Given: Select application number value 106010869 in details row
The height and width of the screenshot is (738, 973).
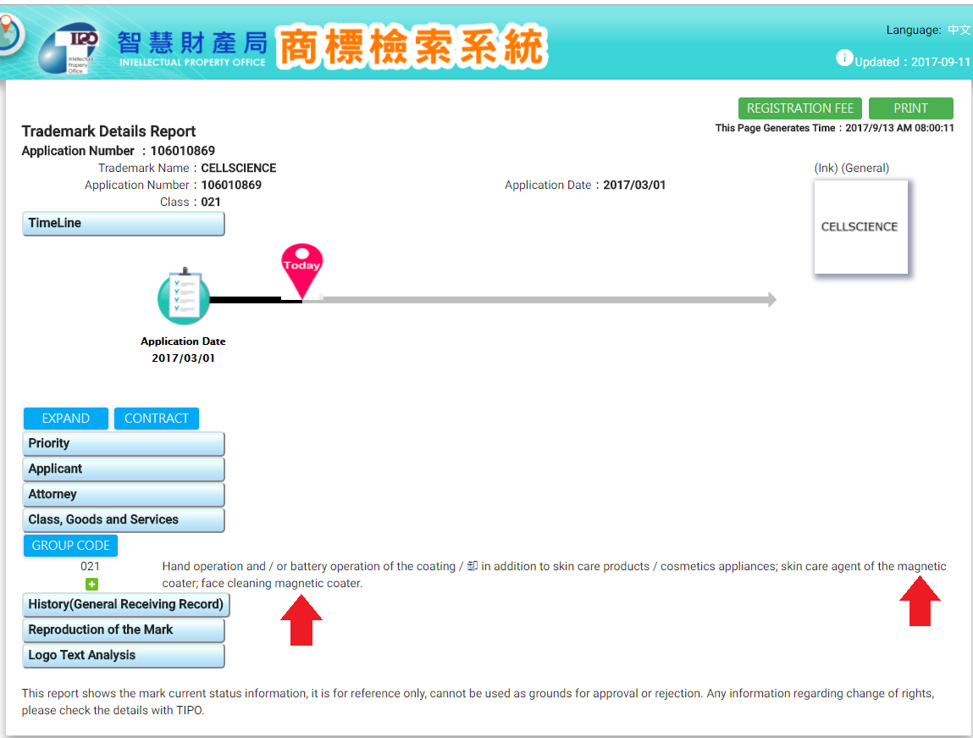Looking at the screenshot, I should (231, 185).
